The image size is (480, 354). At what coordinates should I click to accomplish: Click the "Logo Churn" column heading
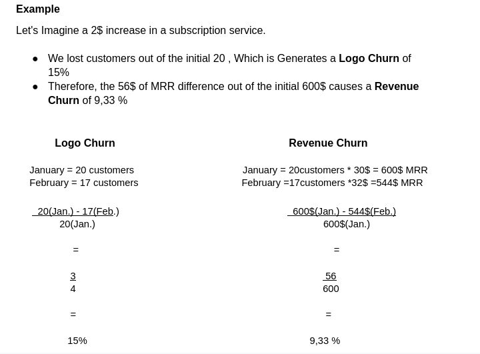85,143
